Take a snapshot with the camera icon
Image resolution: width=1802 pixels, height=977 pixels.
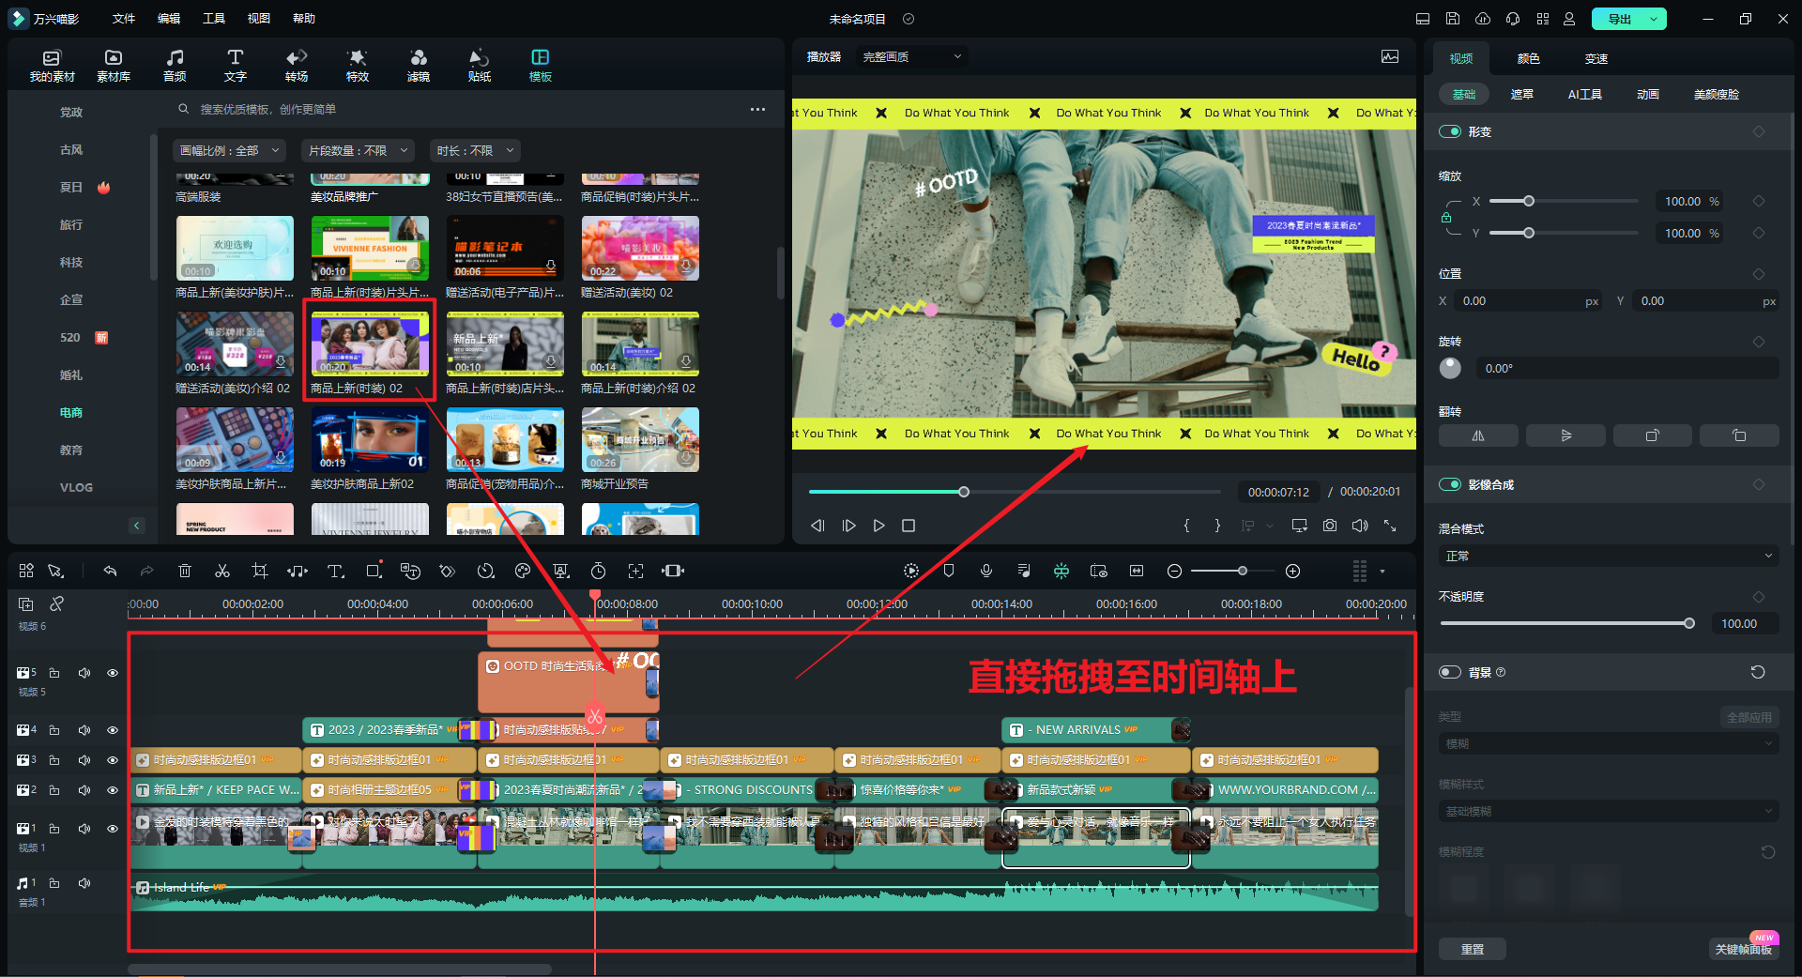pos(1330,526)
